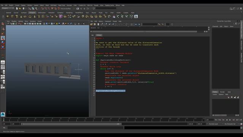Open the No Anim Layer dropdown
This screenshot has height=137, width=243.
pos(213,124)
